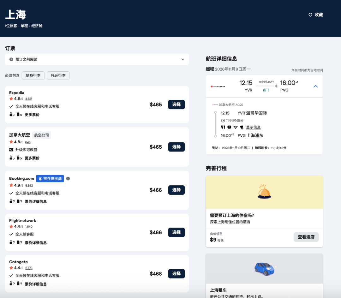Click the 查看酒店 button

306,237
